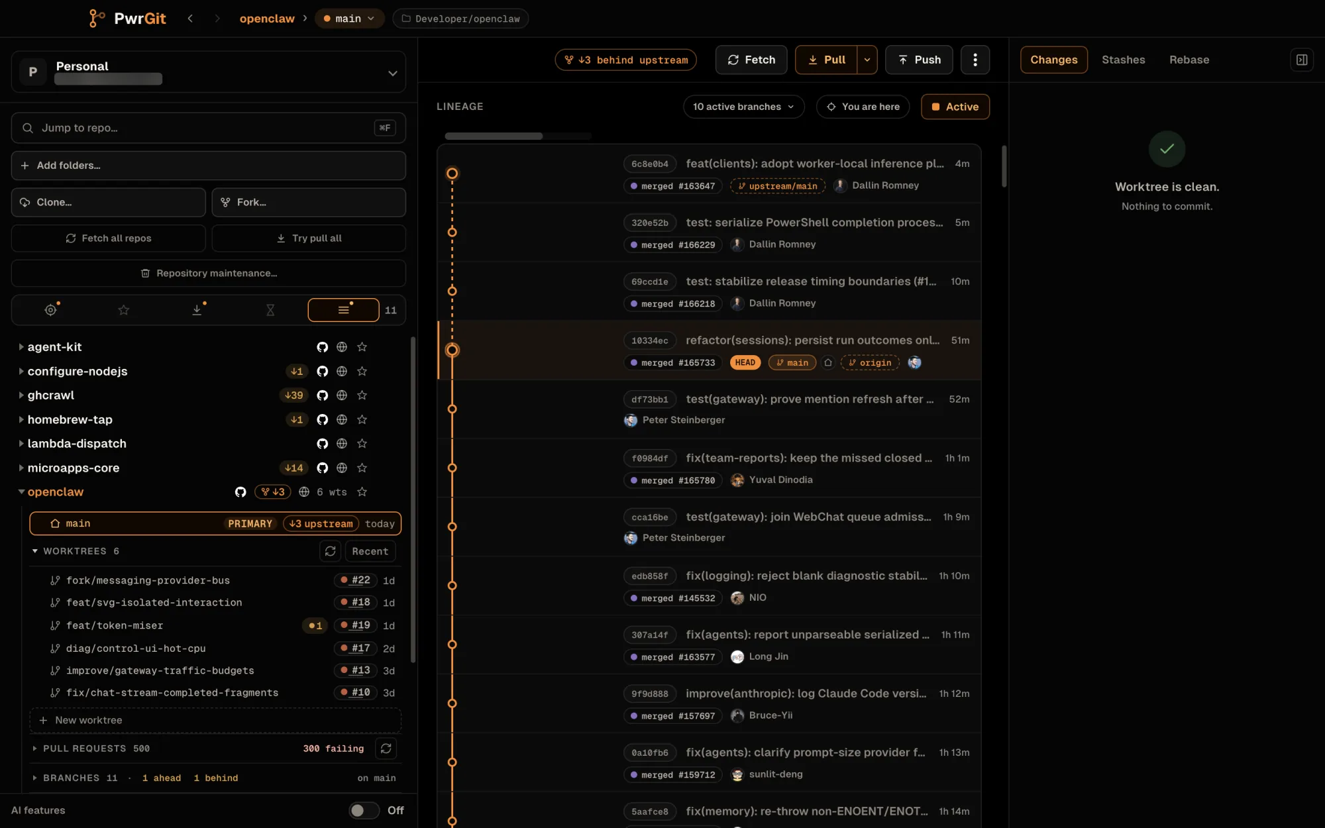Open GitHub icon for agent-kit repo

click(x=322, y=347)
